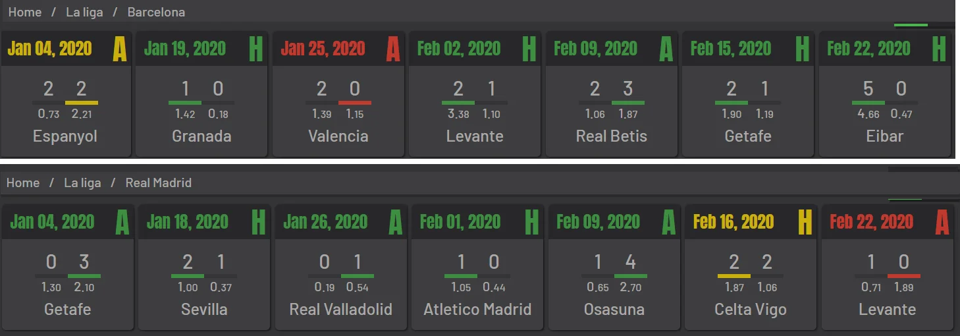Select the Jan 25, 2020 match date
Screen dimensions: 960x336
(x=323, y=49)
